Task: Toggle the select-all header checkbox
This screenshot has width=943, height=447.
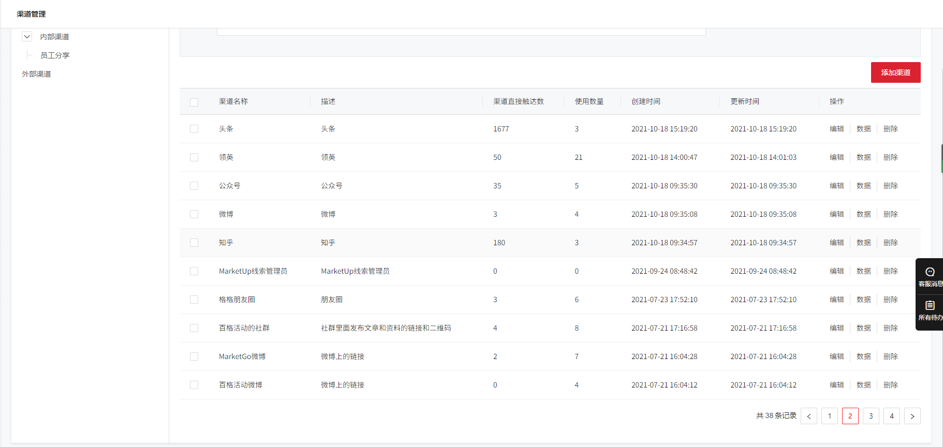Action: (x=194, y=102)
